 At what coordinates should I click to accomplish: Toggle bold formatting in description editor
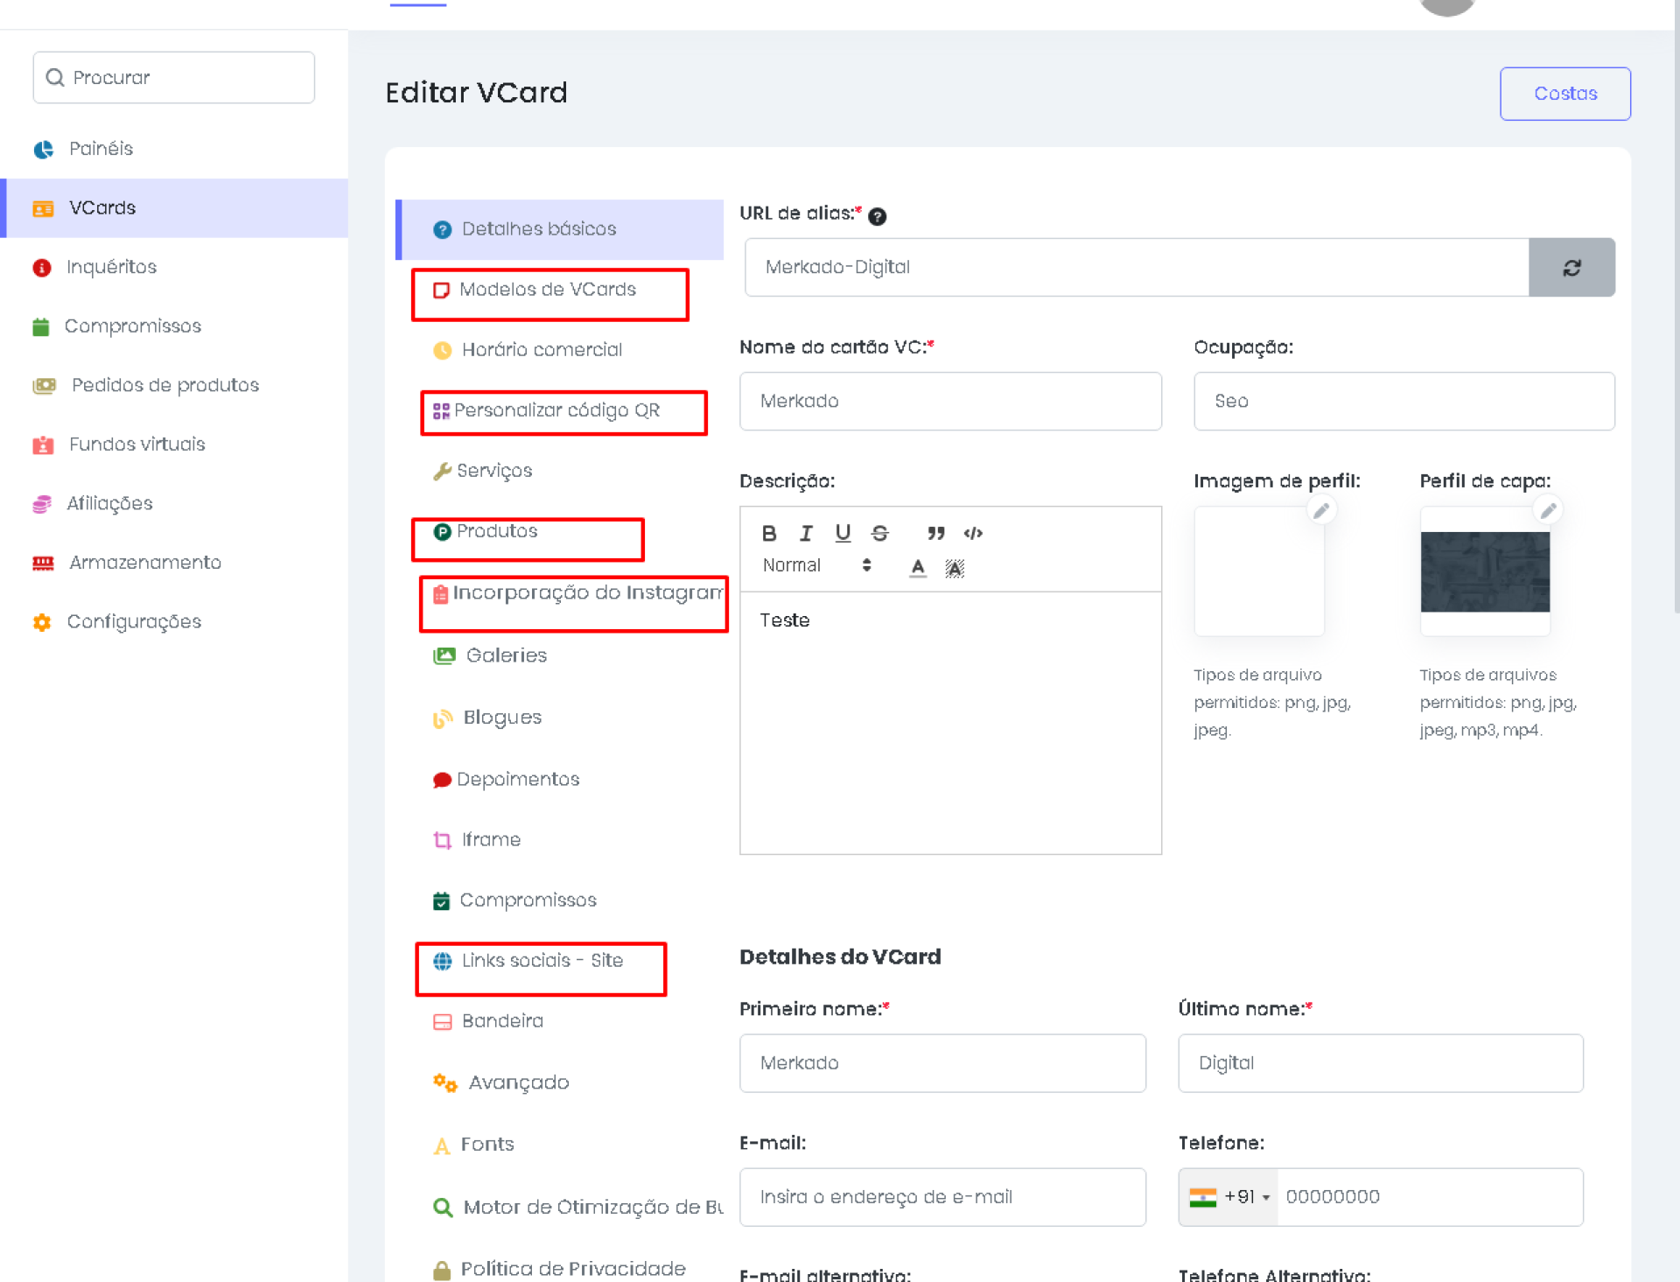(x=768, y=533)
